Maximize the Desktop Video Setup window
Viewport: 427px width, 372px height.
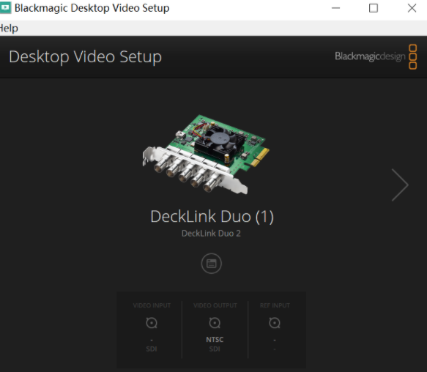(x=374, y=8)
